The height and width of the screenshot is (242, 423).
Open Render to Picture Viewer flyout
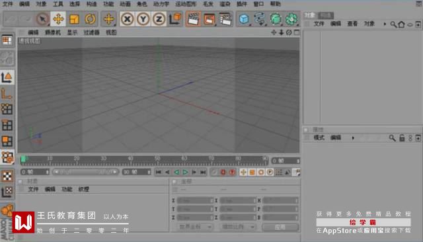210,19
